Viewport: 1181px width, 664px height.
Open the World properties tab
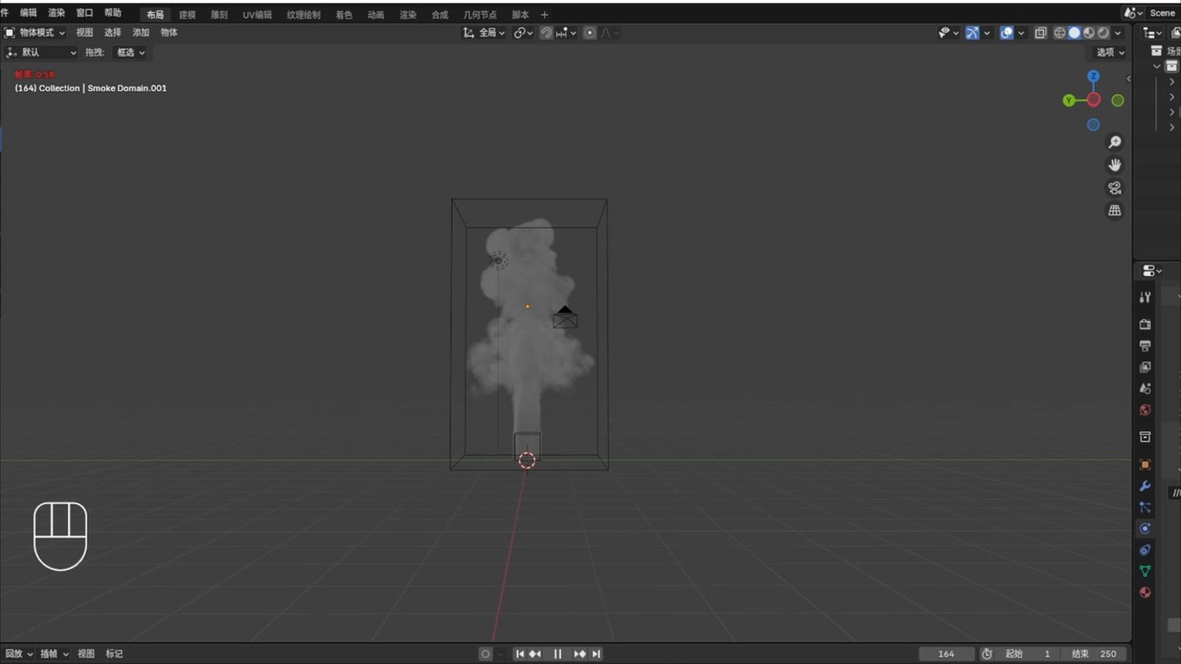click(x=1145, y=410)
